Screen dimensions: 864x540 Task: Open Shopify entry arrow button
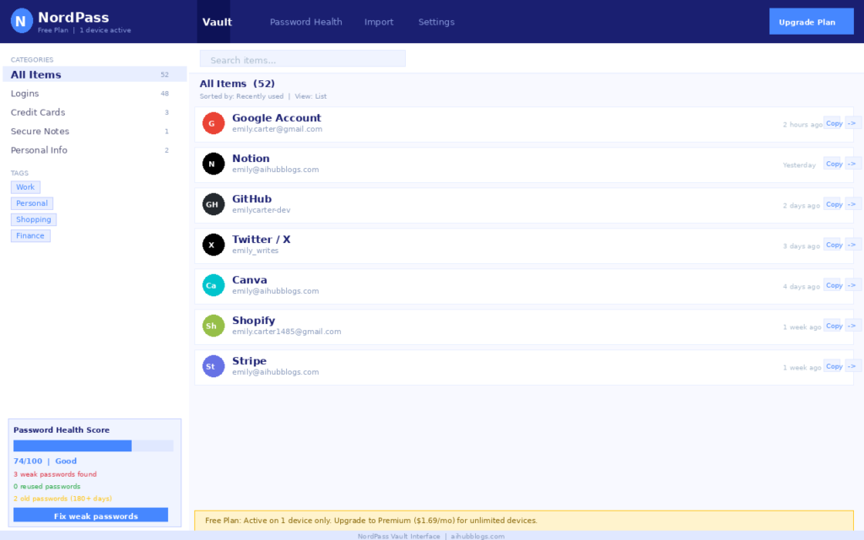[x=852, y=326]
